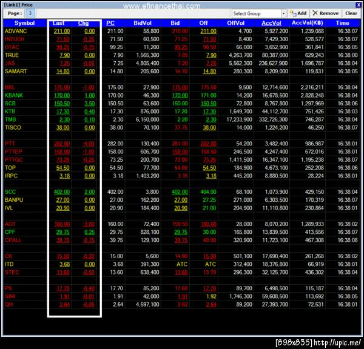Screen dimensions: 364x349
Task: Sort by PC column header
Action: click(110, 23)
